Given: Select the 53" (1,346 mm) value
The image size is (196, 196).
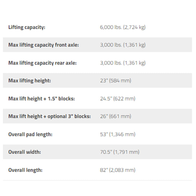Looking at the screenshot, I should click(x=118, y=134).
